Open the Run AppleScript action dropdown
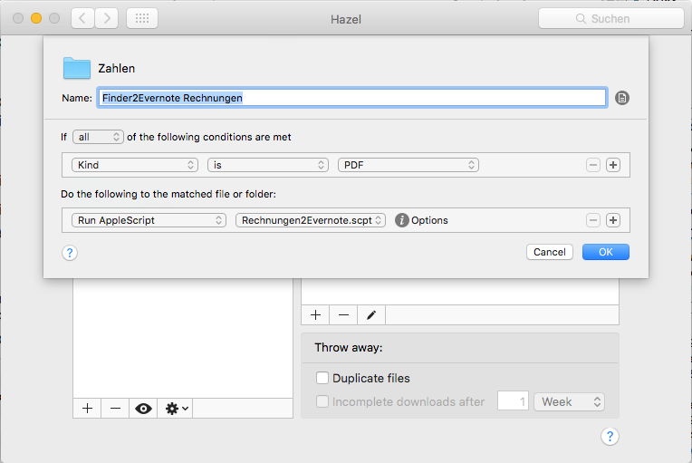Image resolution: width=692 pixels, height=463 pixels. coord(149,220)
